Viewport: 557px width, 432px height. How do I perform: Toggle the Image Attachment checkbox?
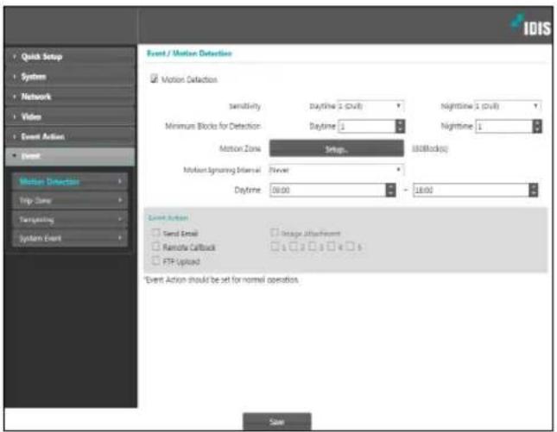(x=275, y=233)
